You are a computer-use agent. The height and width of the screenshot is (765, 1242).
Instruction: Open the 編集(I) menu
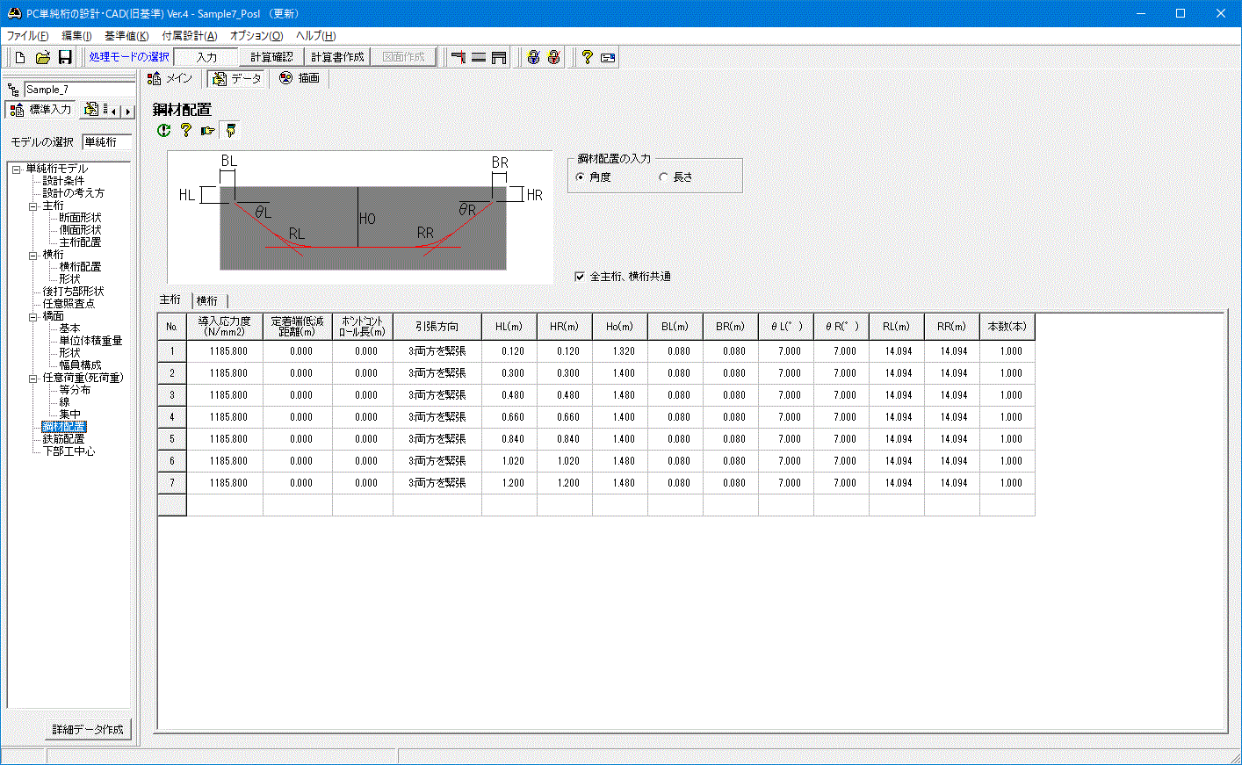point(76,36)
